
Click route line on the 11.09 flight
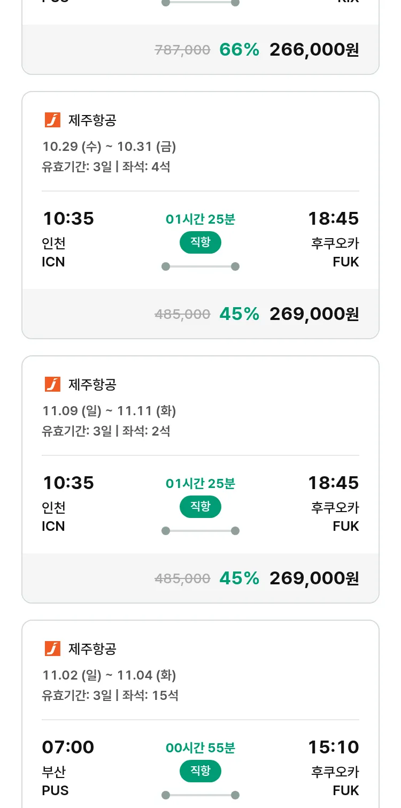click(x=200, y=531)
